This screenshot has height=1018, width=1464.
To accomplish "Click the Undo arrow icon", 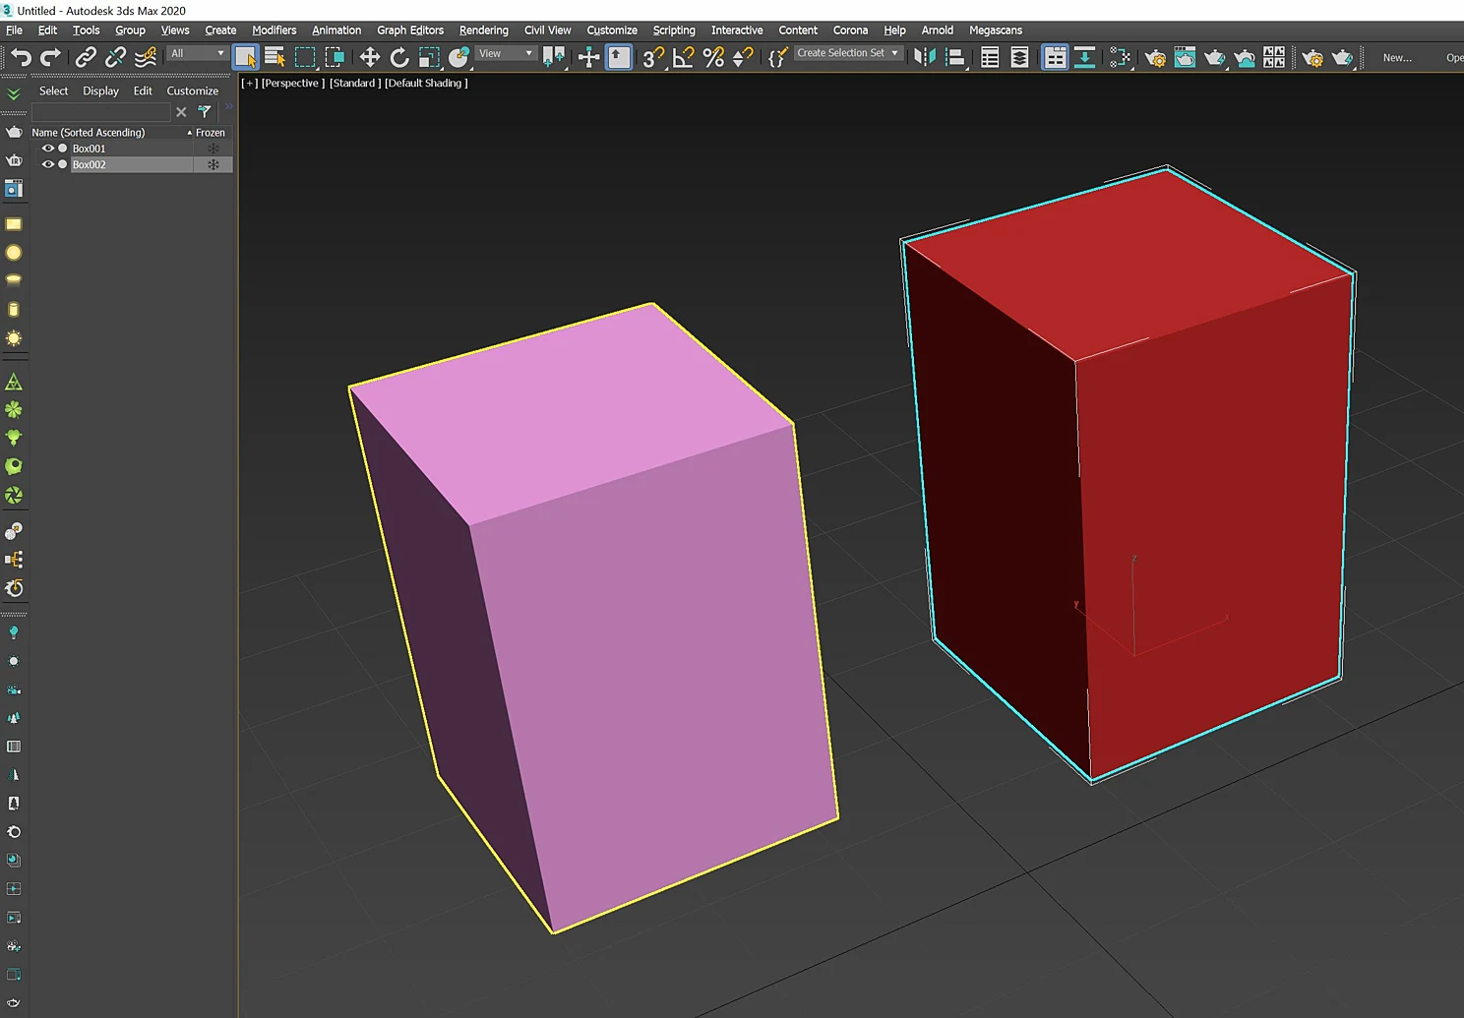I will click(x=22, y=58).
